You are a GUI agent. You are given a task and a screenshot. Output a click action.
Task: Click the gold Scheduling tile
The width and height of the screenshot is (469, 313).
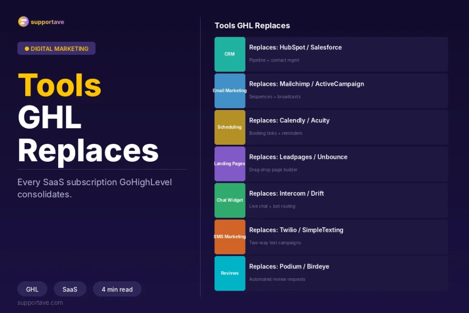click(230, 127)
